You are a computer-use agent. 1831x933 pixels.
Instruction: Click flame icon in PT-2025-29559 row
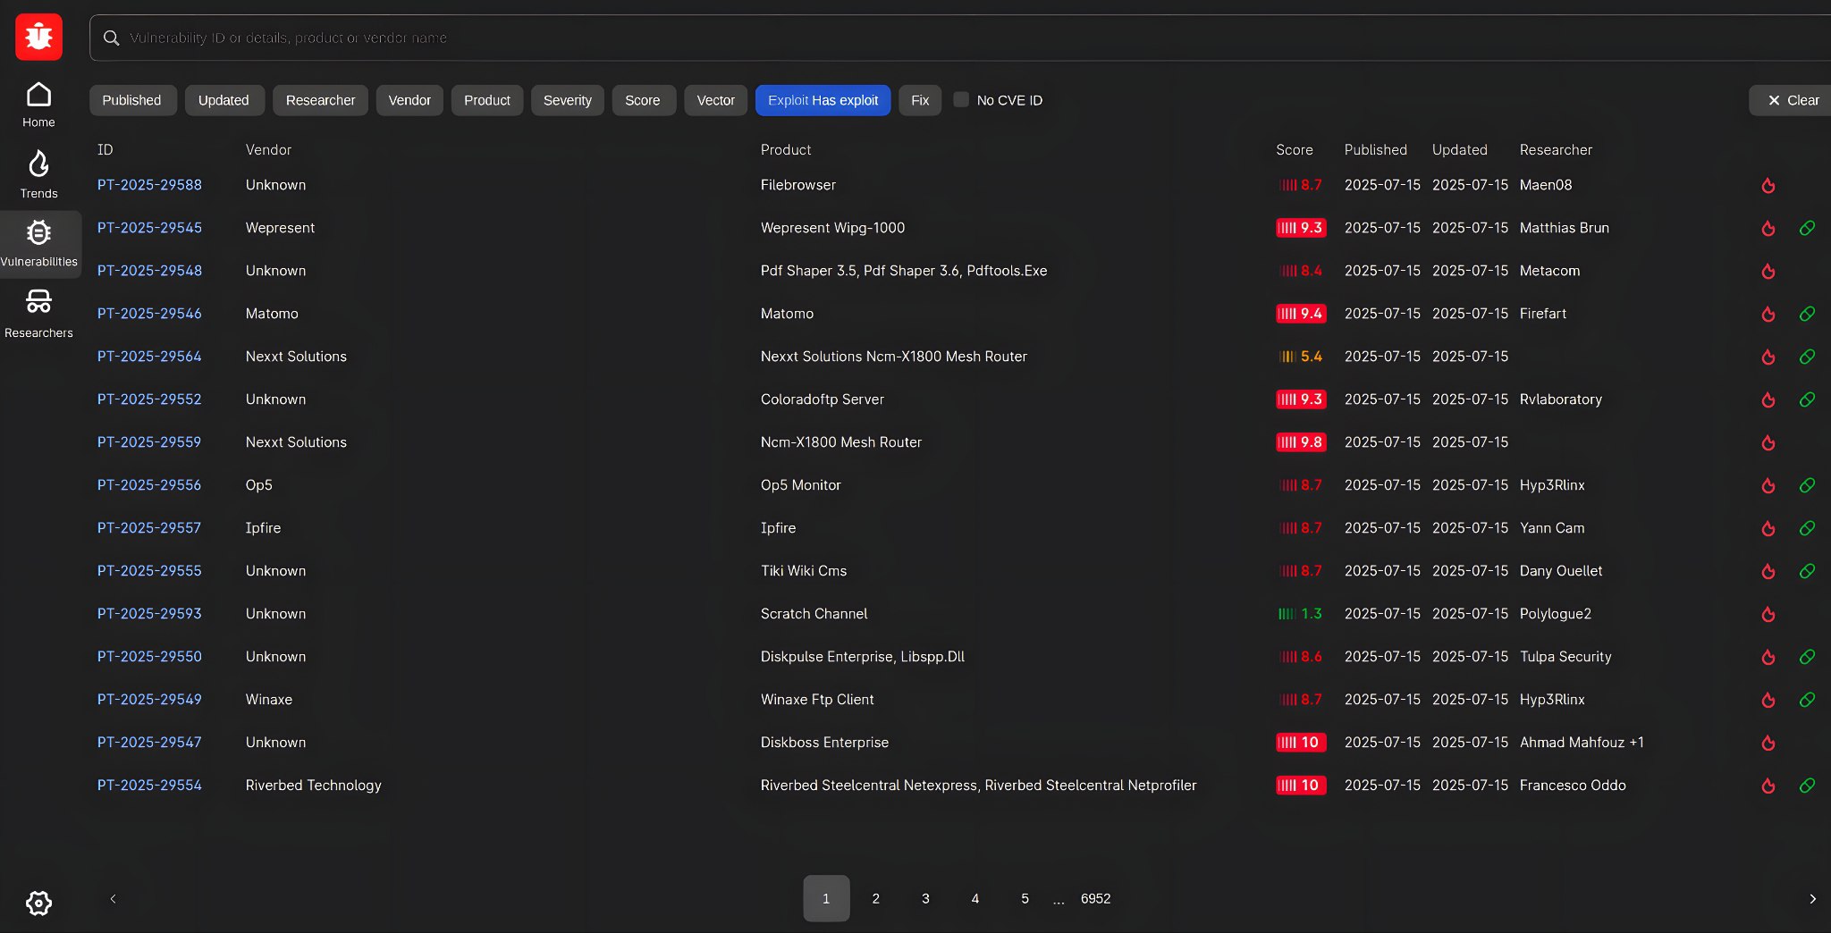(x=1768, y=442)
